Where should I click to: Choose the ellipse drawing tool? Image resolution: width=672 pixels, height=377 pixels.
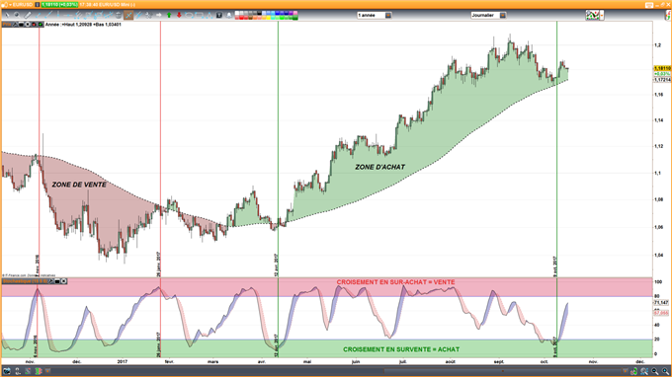[x=189, y=15]
